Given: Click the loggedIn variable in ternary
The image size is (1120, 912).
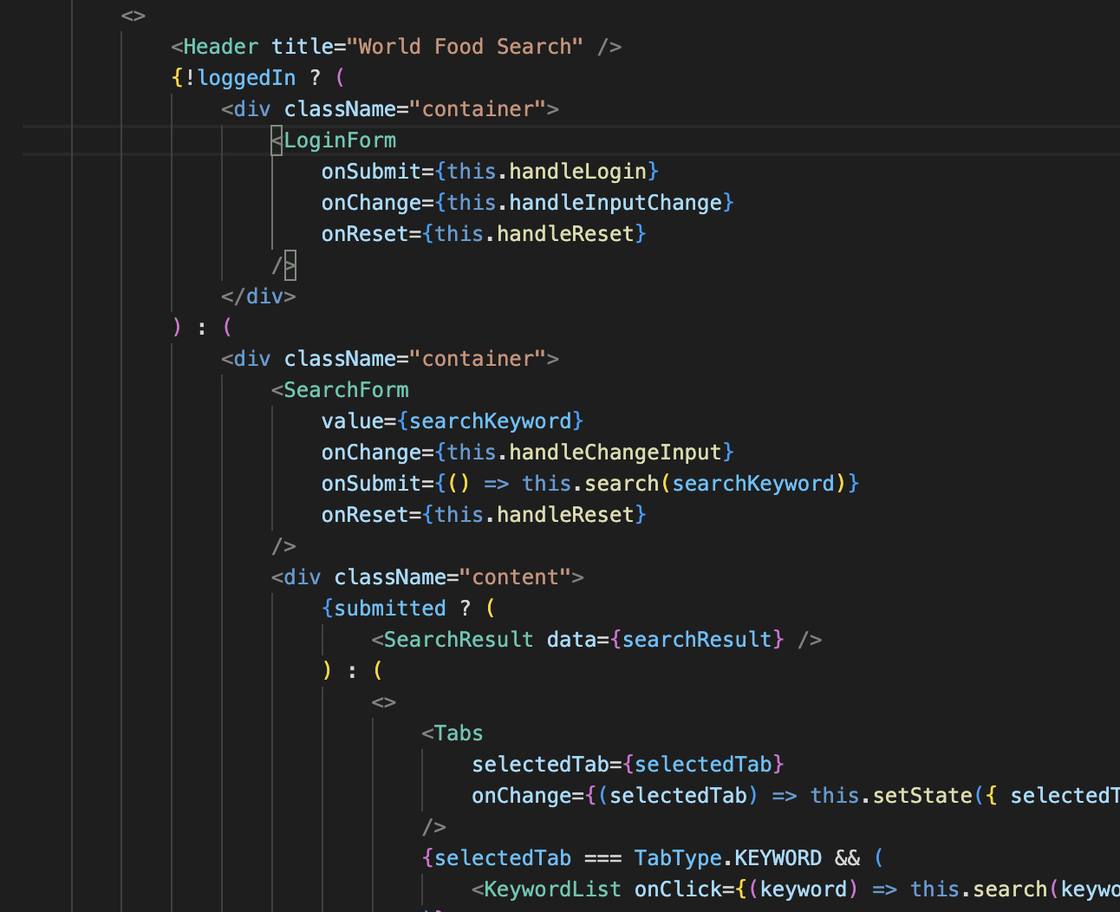Looking at the screenshot, I should point(247,78).
